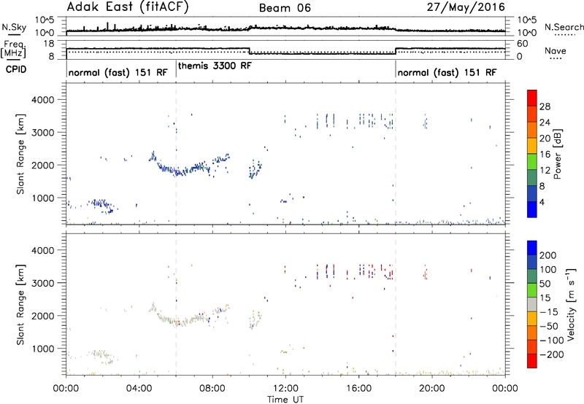Viewport: 584px width, 404px height.
Task: Click the '12:00' time axis tick label
Action: point(285,389)
